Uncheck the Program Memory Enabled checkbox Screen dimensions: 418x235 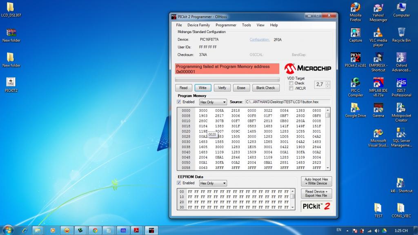click(x=179, y=102)
